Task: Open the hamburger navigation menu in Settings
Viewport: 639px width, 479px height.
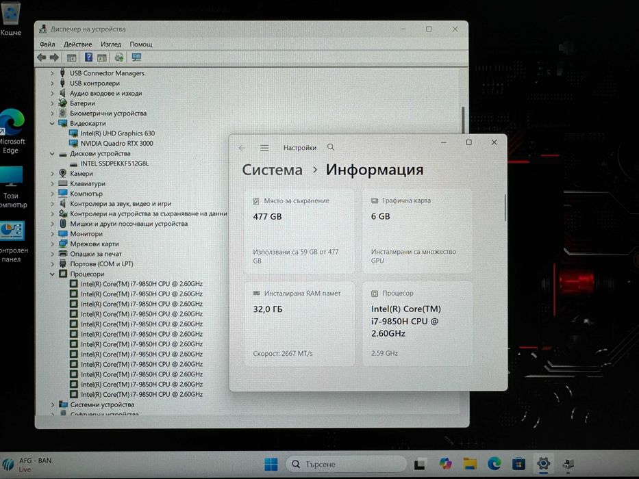Action: click(x=264, y=147)
